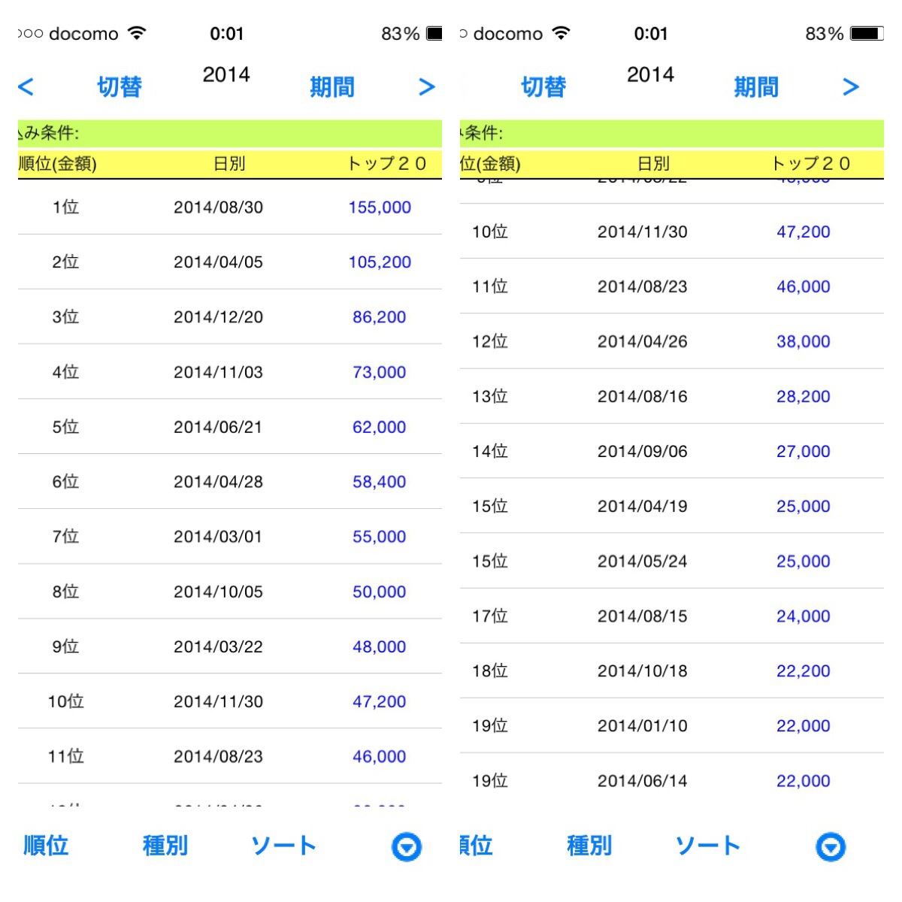Select row dated 2014/04/28
Viewport: 902px width, 902px height.
230,482
